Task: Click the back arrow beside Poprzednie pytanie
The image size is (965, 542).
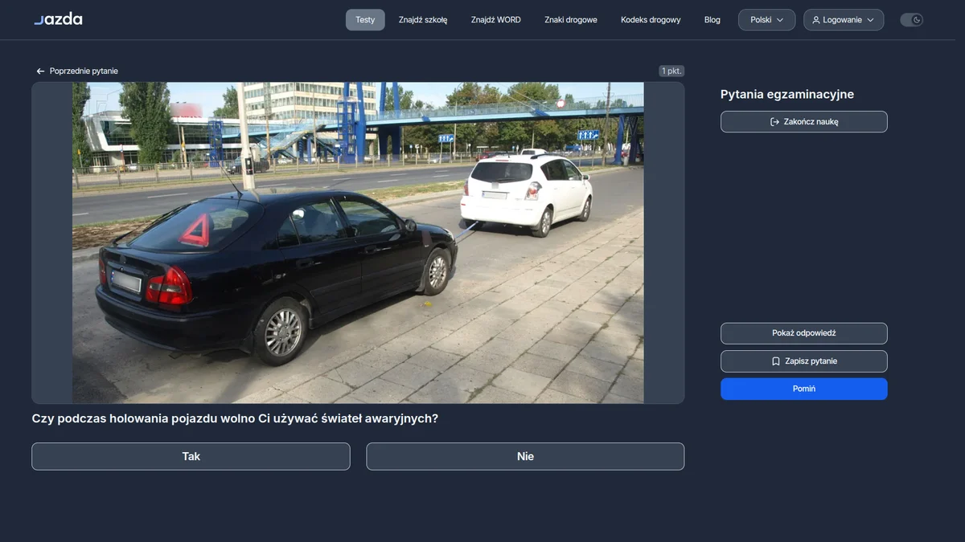Action: pos(40,71)
